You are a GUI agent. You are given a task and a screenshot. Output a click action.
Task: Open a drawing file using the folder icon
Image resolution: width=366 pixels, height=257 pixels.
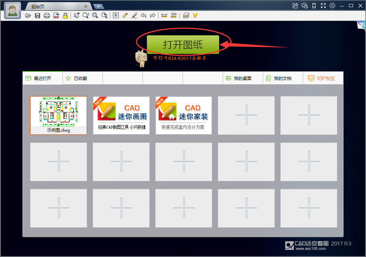click(28, 15)
